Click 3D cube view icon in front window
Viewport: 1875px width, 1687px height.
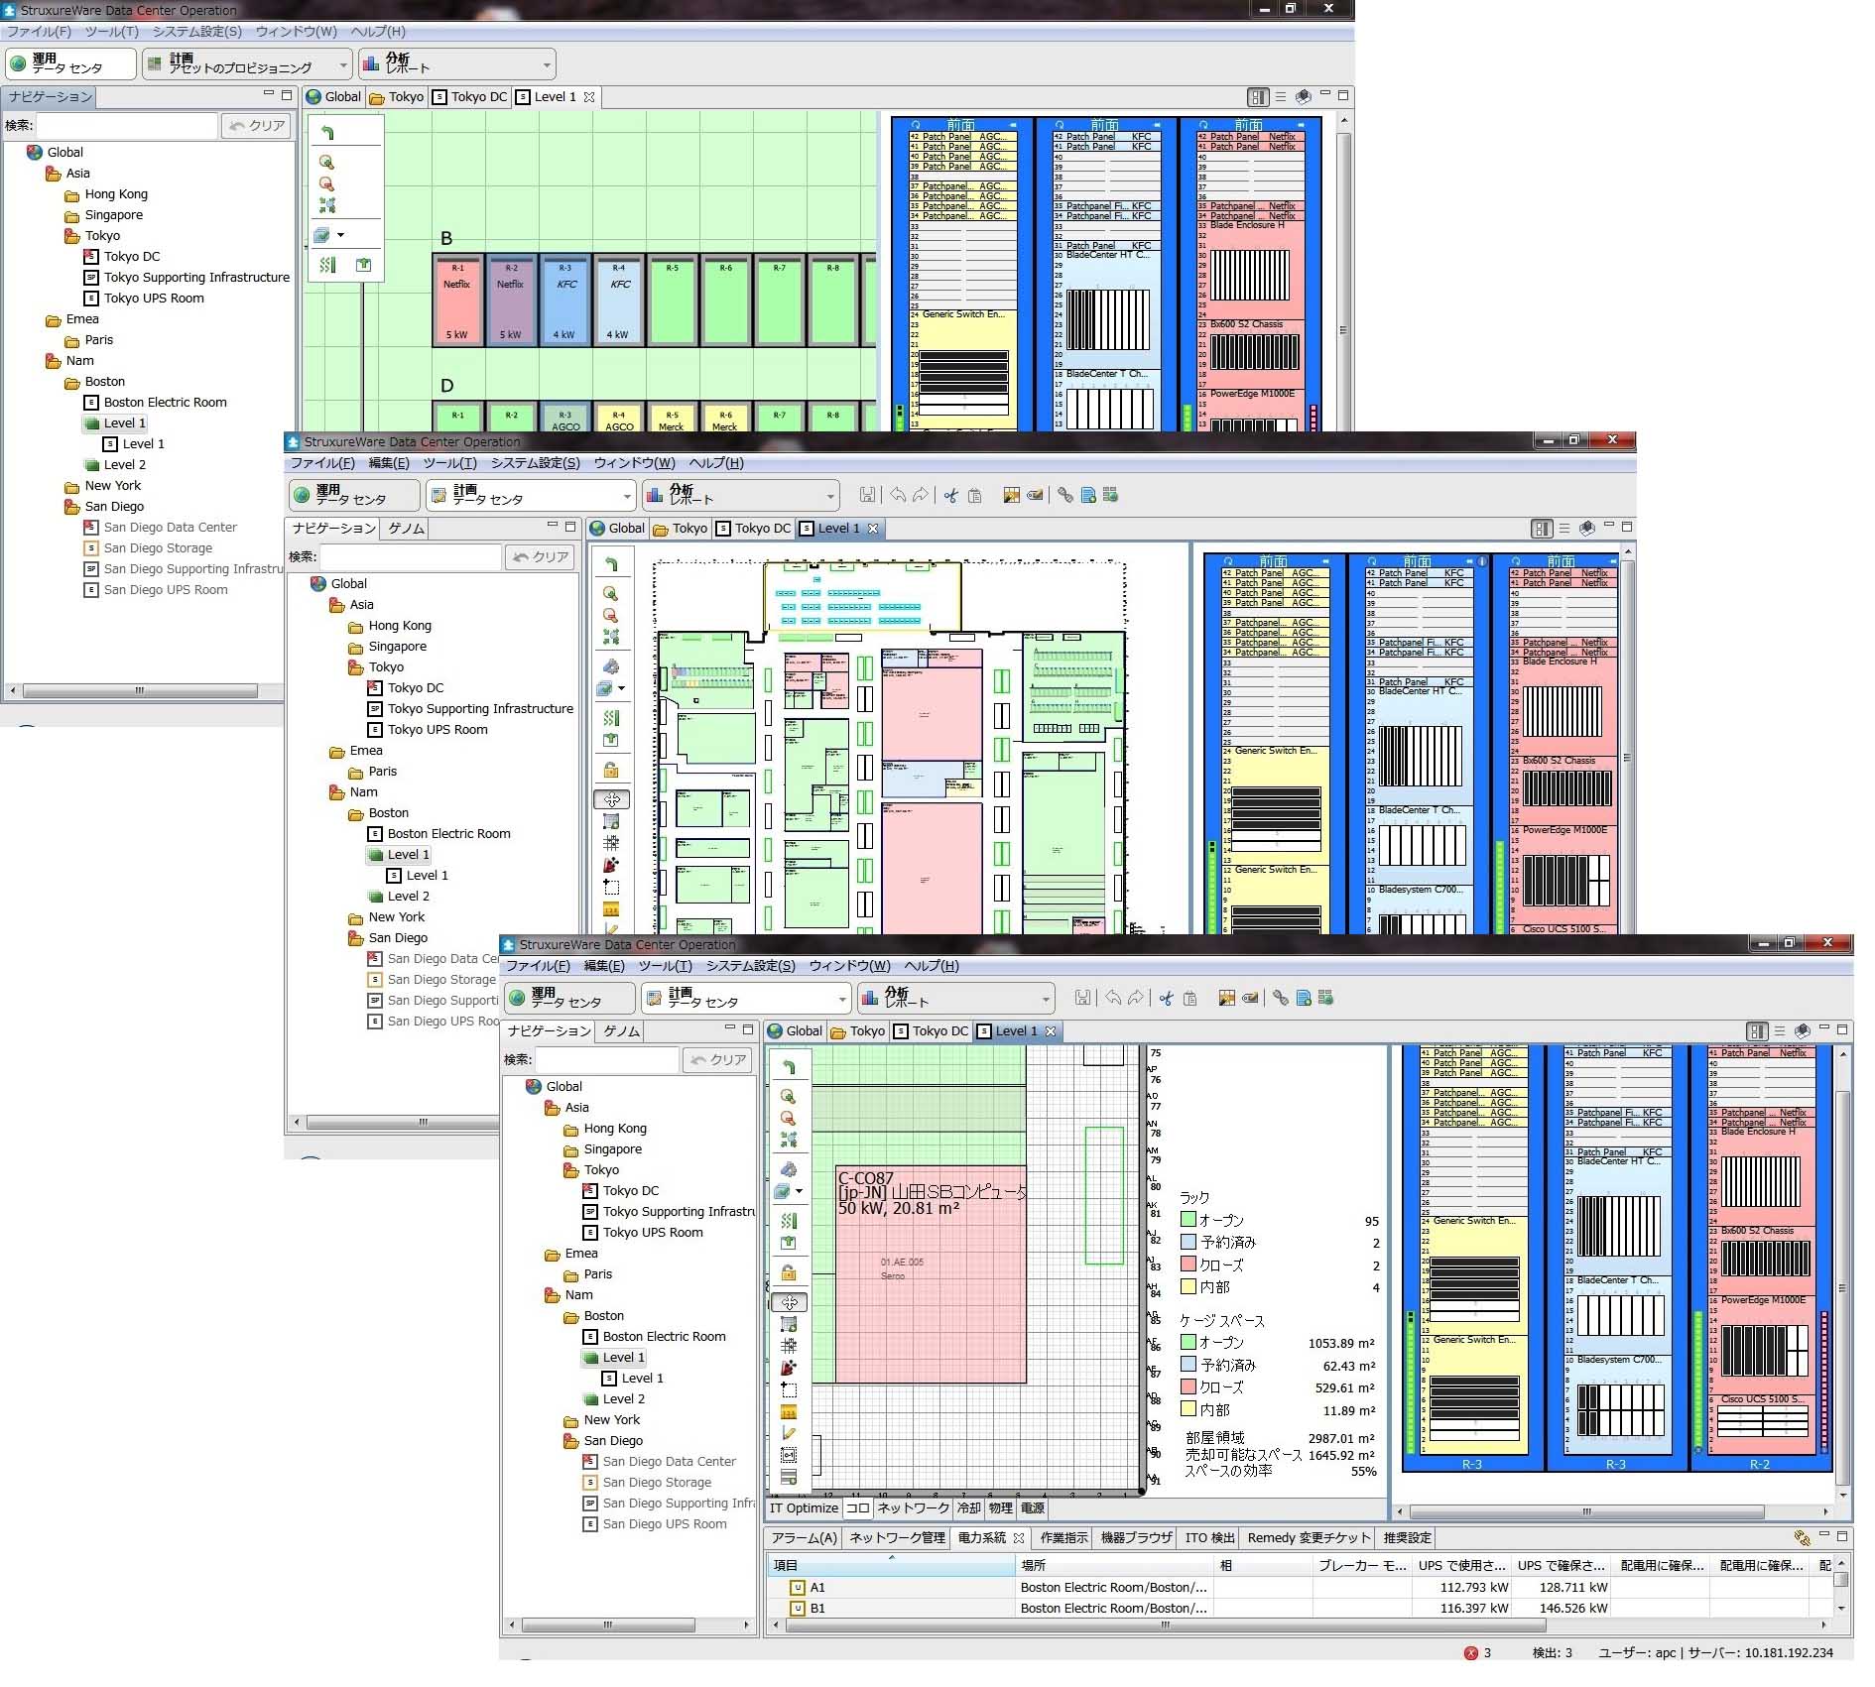click(x=1803, y=1031)
